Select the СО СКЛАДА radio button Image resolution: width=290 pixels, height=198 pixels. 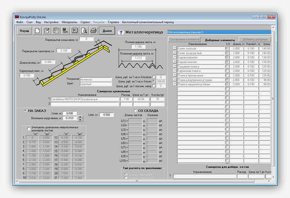pos(135,111)
